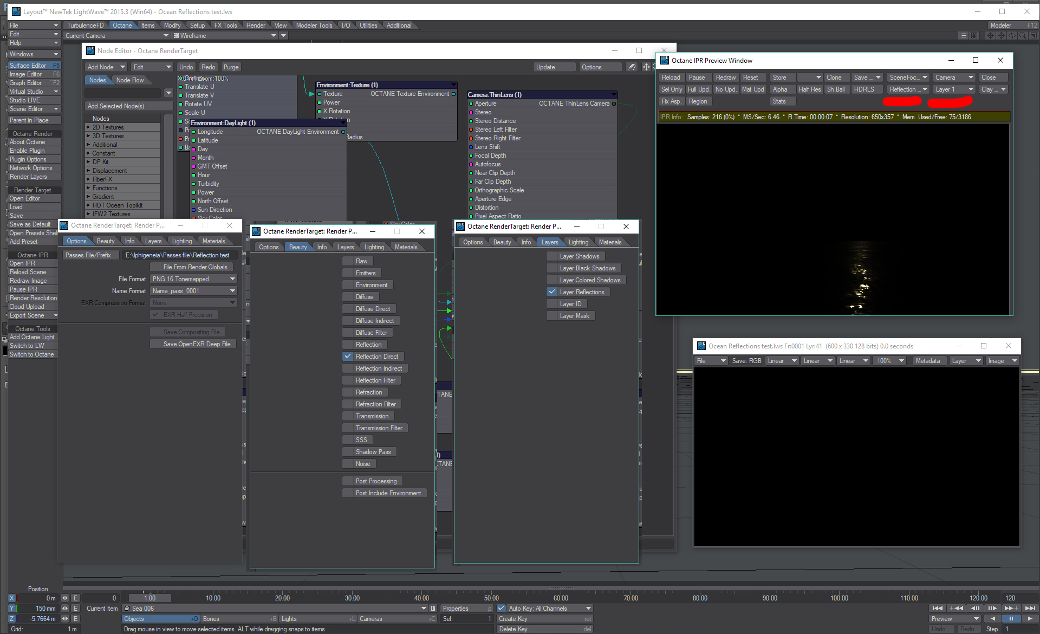This screenshot has height=634, width=1040.
Task: Click the pause playback button
Action: [x=1011, y=618]
